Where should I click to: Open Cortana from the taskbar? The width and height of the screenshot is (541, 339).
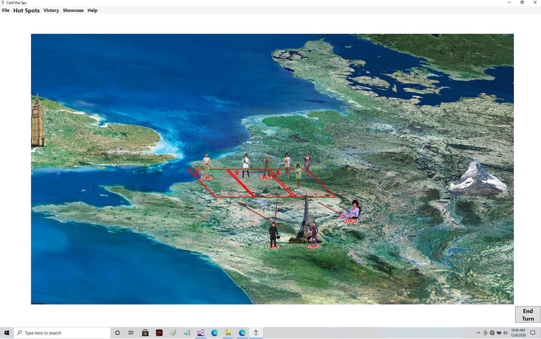[118, 333]
